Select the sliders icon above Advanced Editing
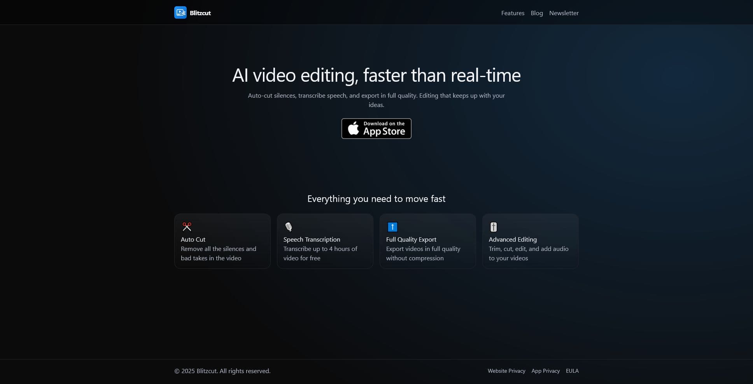The width and height of the screenshot is (753, 384). click(493, 227)
